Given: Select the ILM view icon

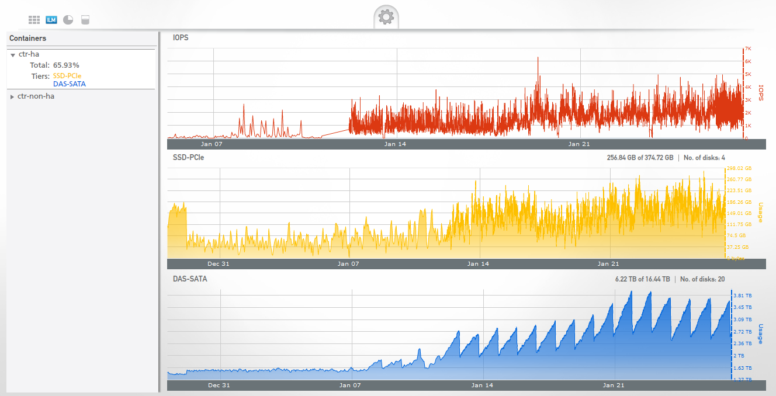Looking at the screenshot, I should point(51,20).
